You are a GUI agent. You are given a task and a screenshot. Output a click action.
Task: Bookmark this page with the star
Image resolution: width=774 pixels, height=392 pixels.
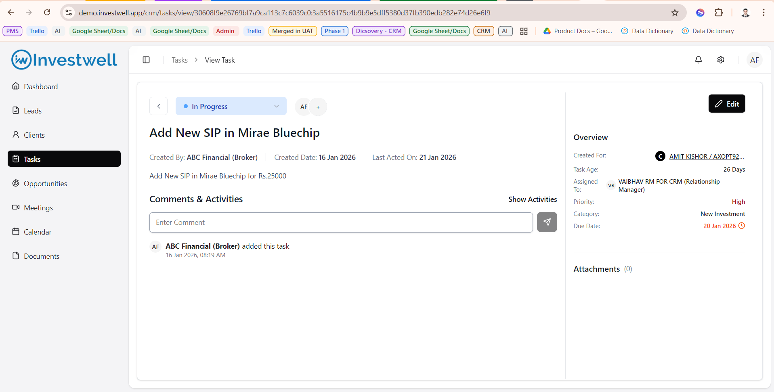675,13
